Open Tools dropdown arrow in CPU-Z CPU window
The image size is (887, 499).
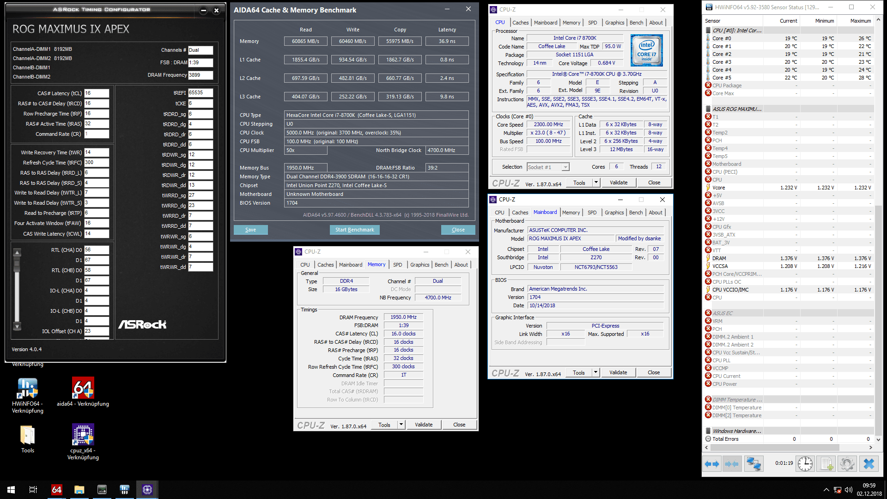point(596,183)
